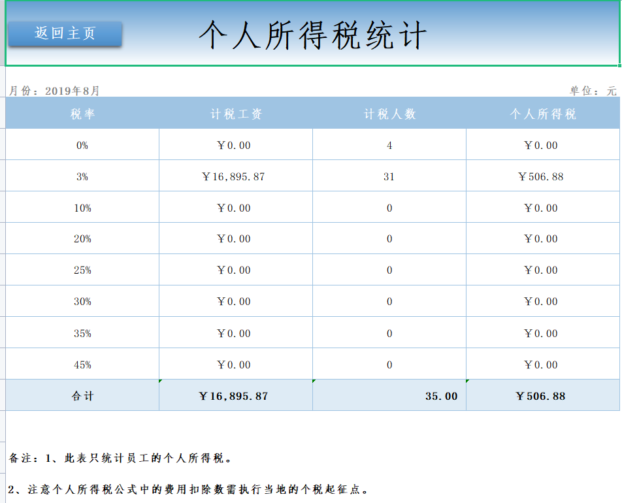The image size is (622, 503).
Task: Select the 合计 total label cell
Action: click(82, 395)
